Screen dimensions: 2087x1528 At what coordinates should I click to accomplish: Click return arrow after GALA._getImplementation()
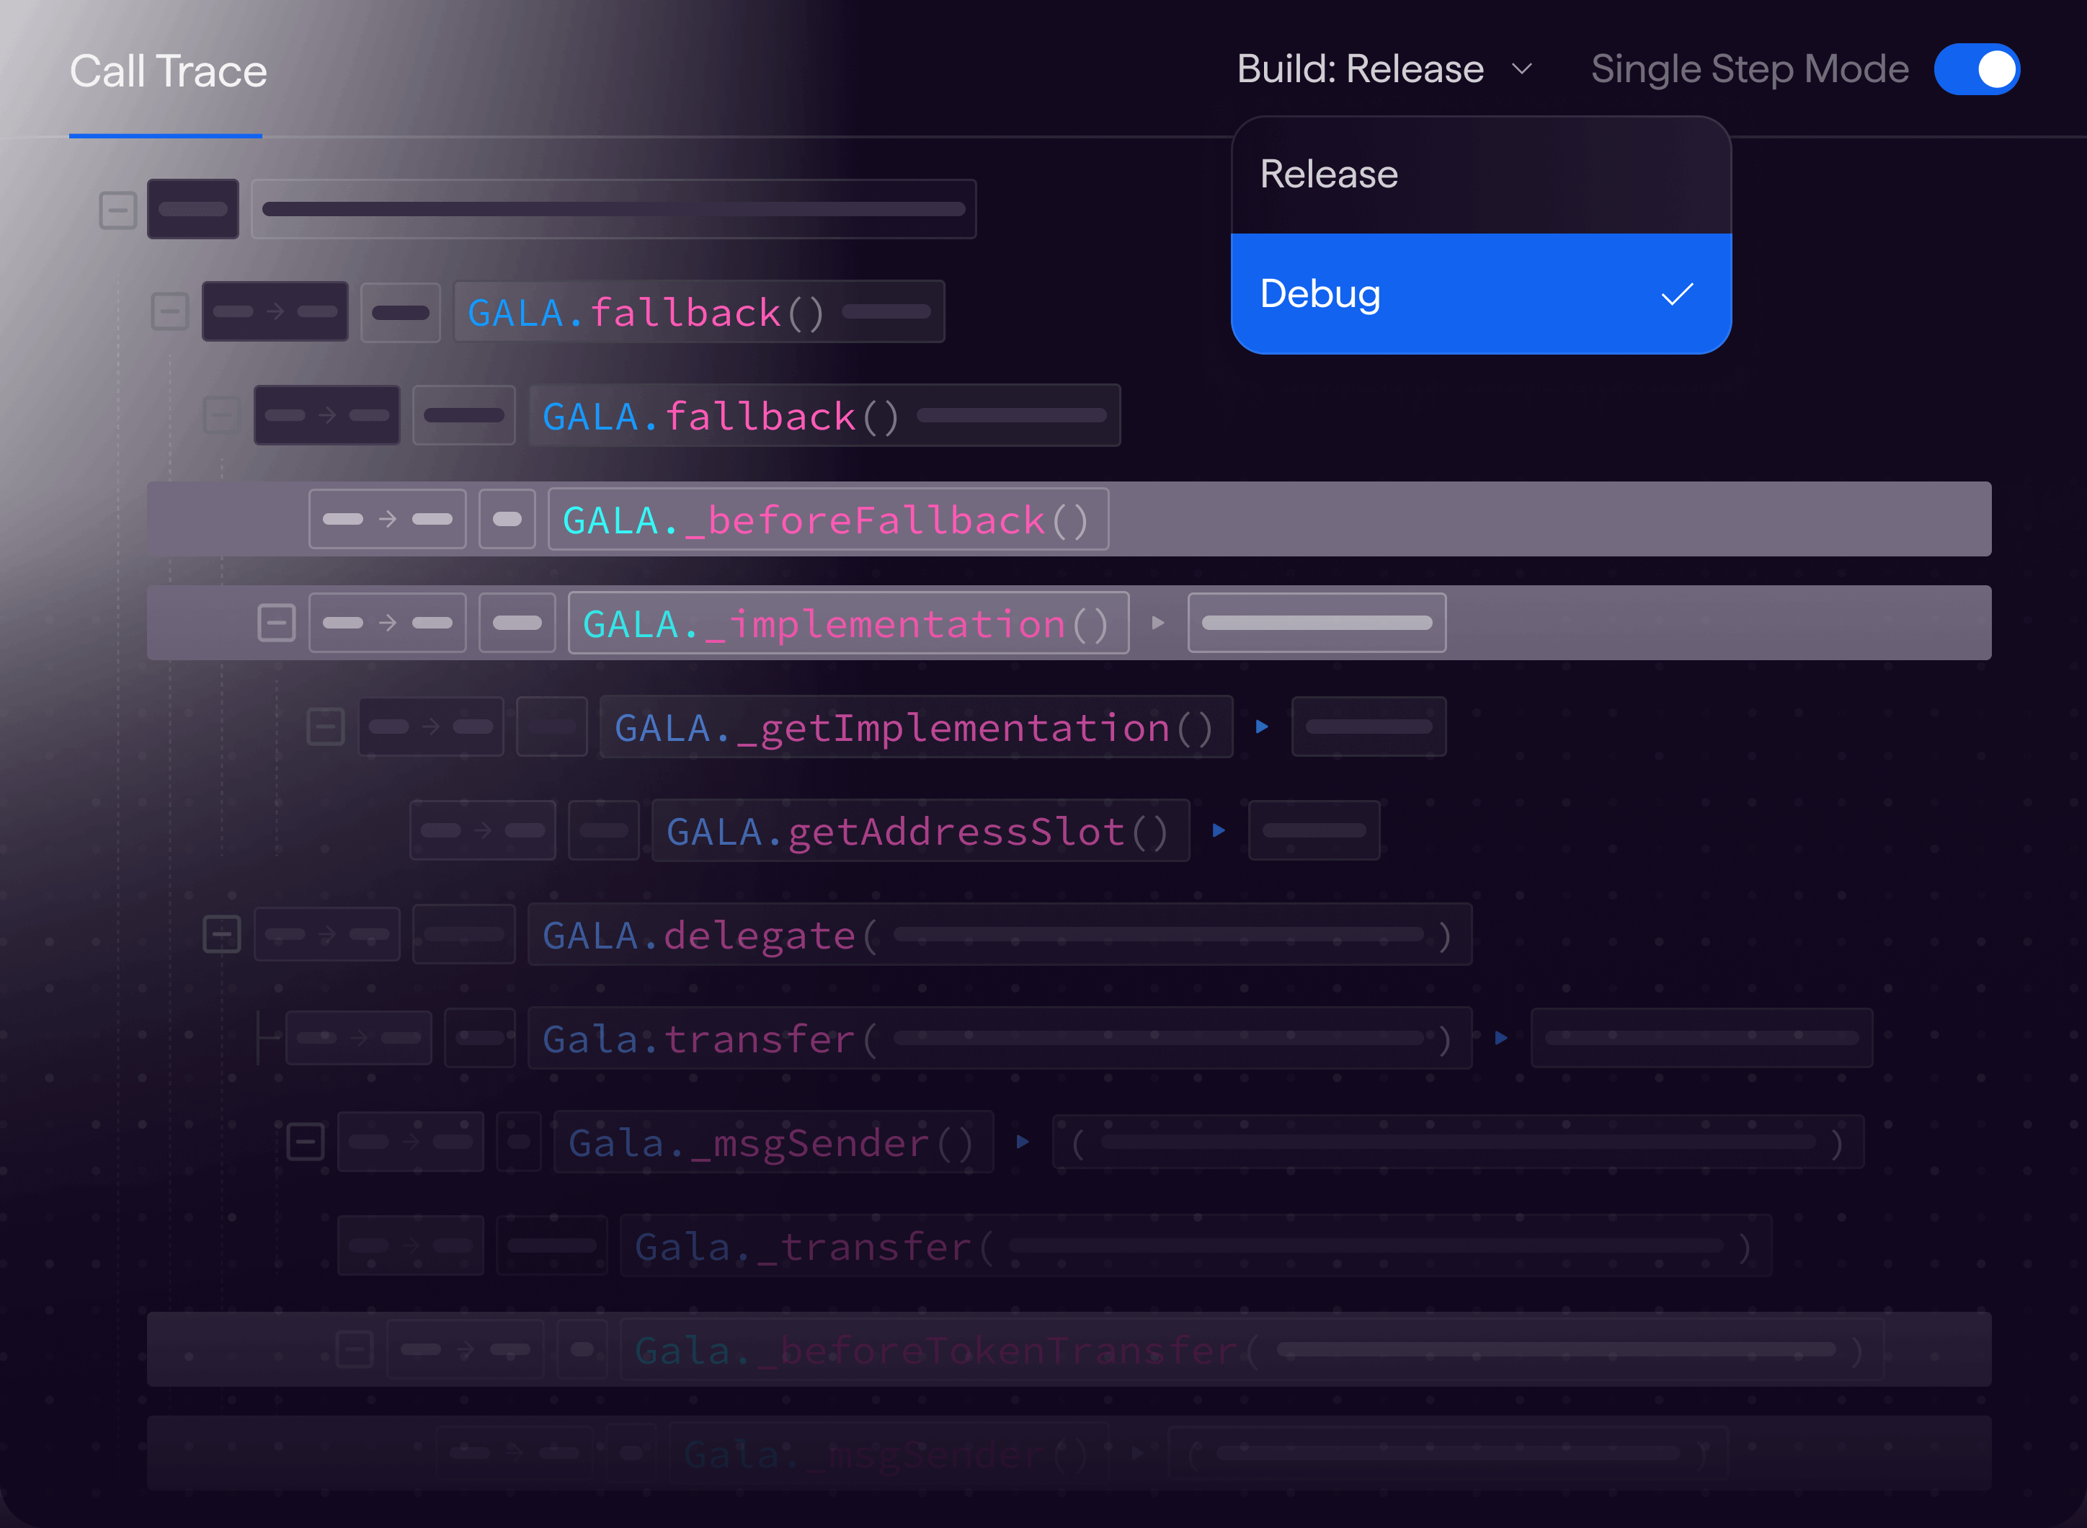click(x=1261, y=726)
